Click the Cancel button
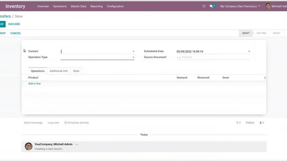The height and width of the screenshot is (161, 287). [x=16, y=33]
